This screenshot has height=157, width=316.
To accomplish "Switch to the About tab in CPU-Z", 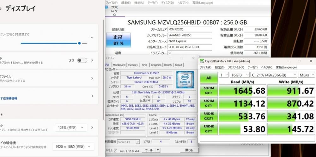I will 178,65.
